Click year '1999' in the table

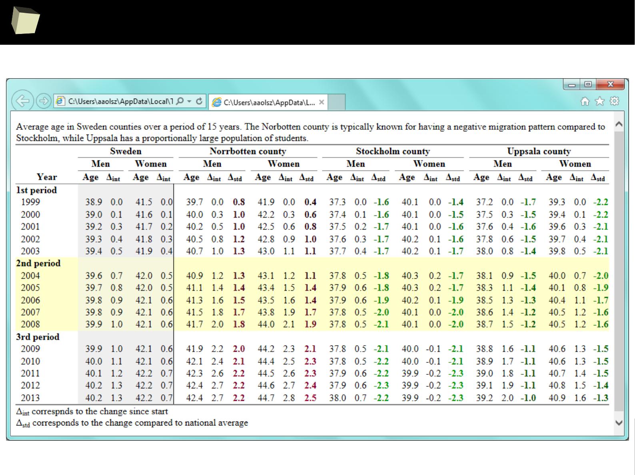(x=30, y=202)
